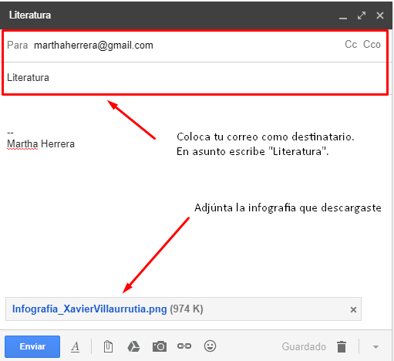Expand compose window to full screen
The image size is (394, 361).
point(362,15)
